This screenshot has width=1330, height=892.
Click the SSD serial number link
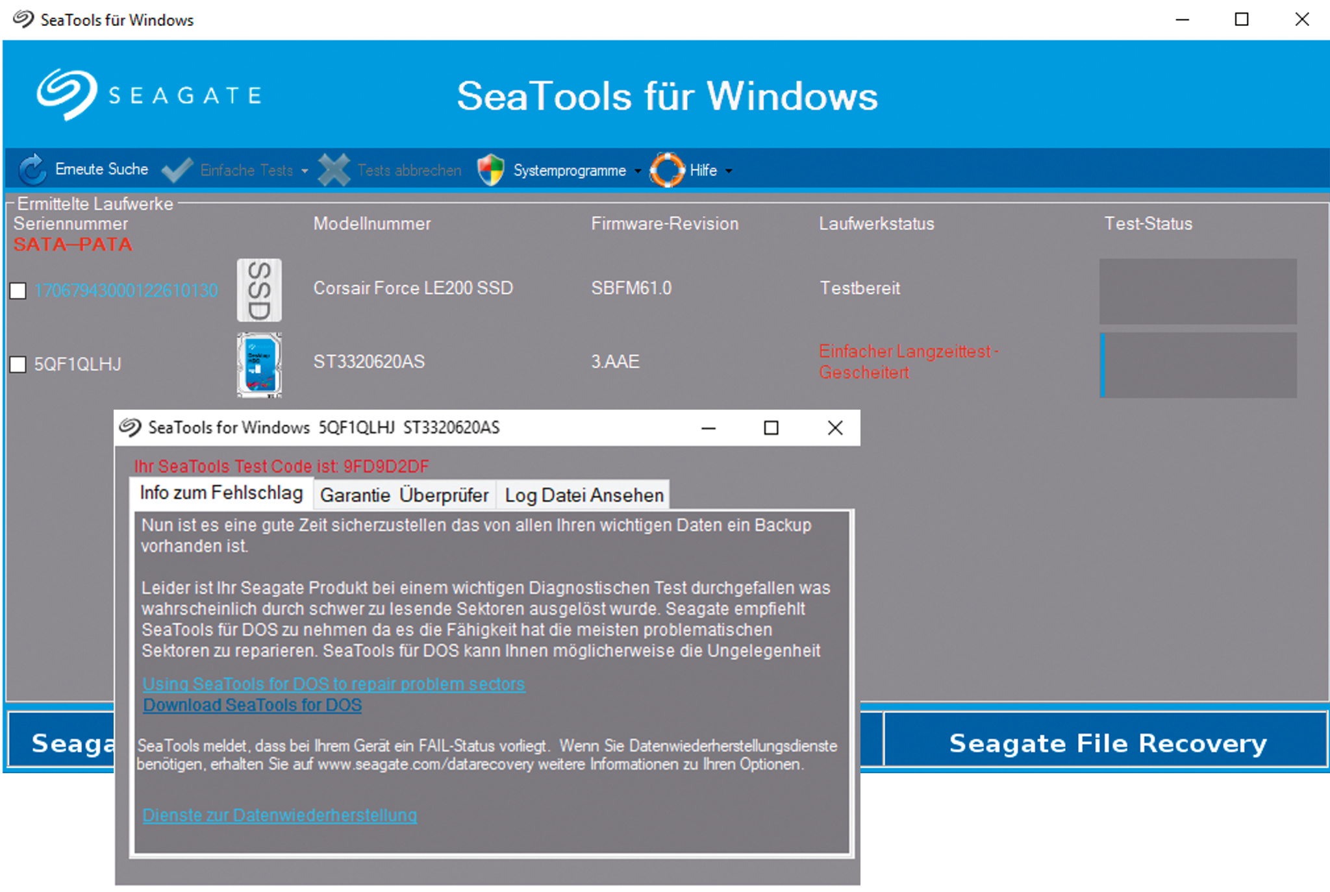tap(126, 290)
